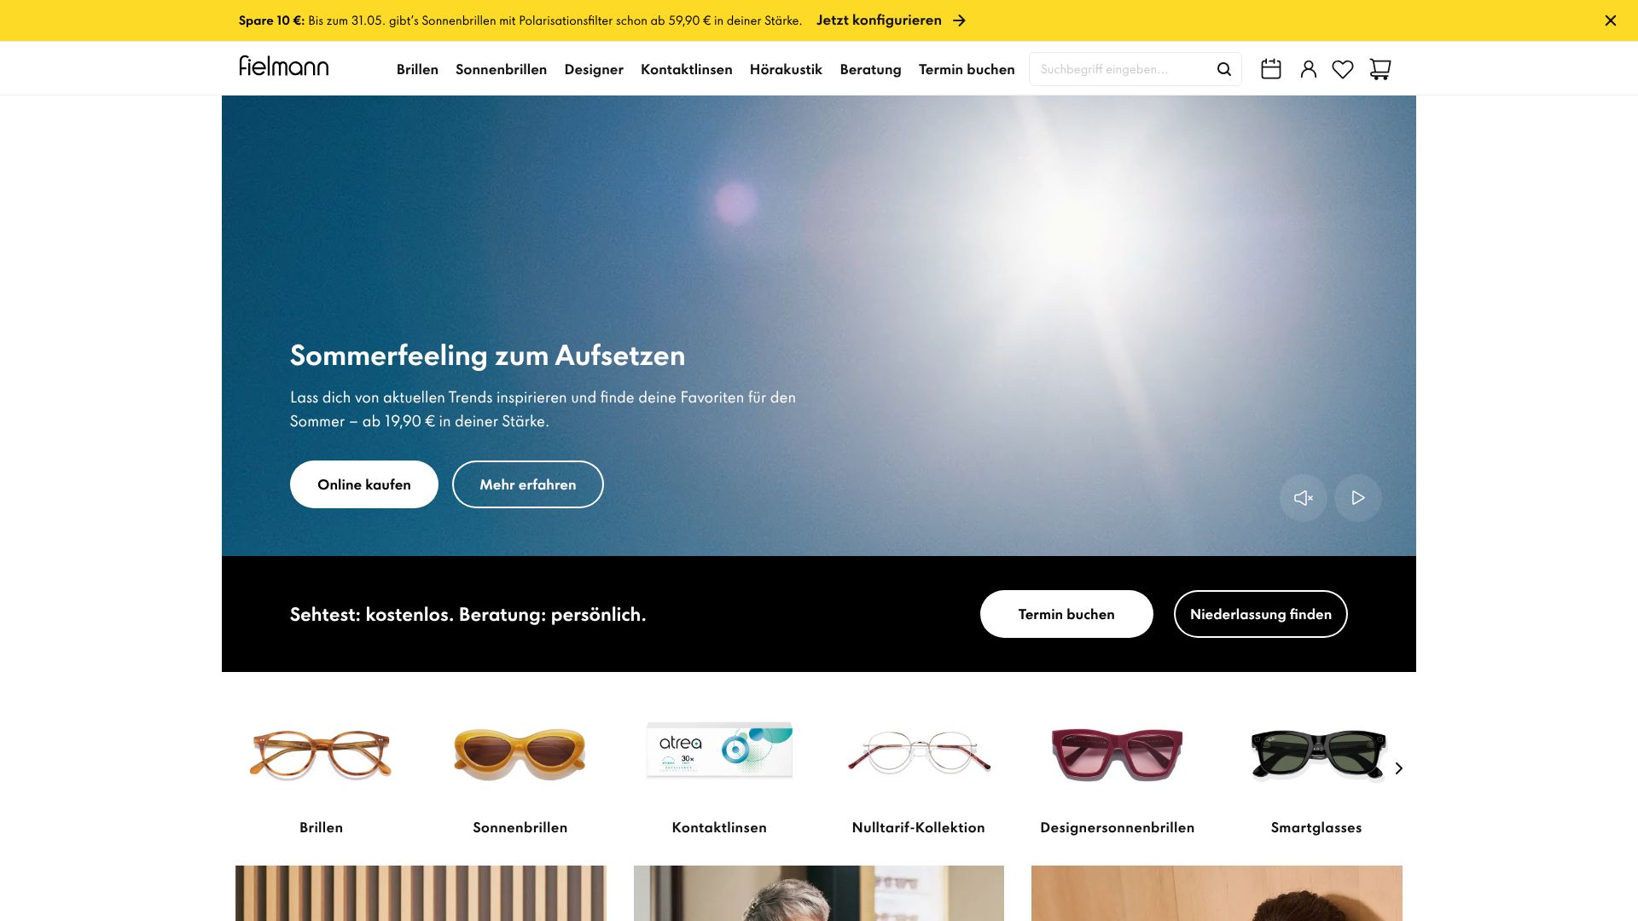
Task: Open the user account icon
Action: pyautogui.click(x=1308, y=69)
